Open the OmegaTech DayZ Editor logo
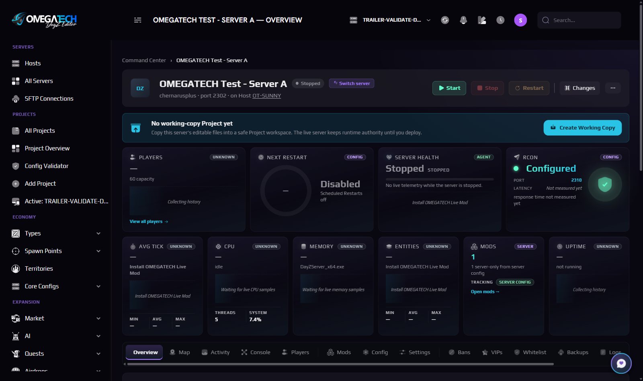 pyautogui.click(x=44, y=20)
